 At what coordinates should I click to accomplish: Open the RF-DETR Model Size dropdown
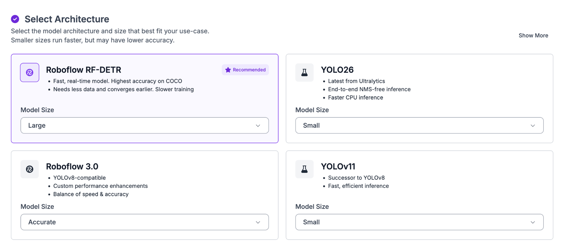[x=145, y=125]
